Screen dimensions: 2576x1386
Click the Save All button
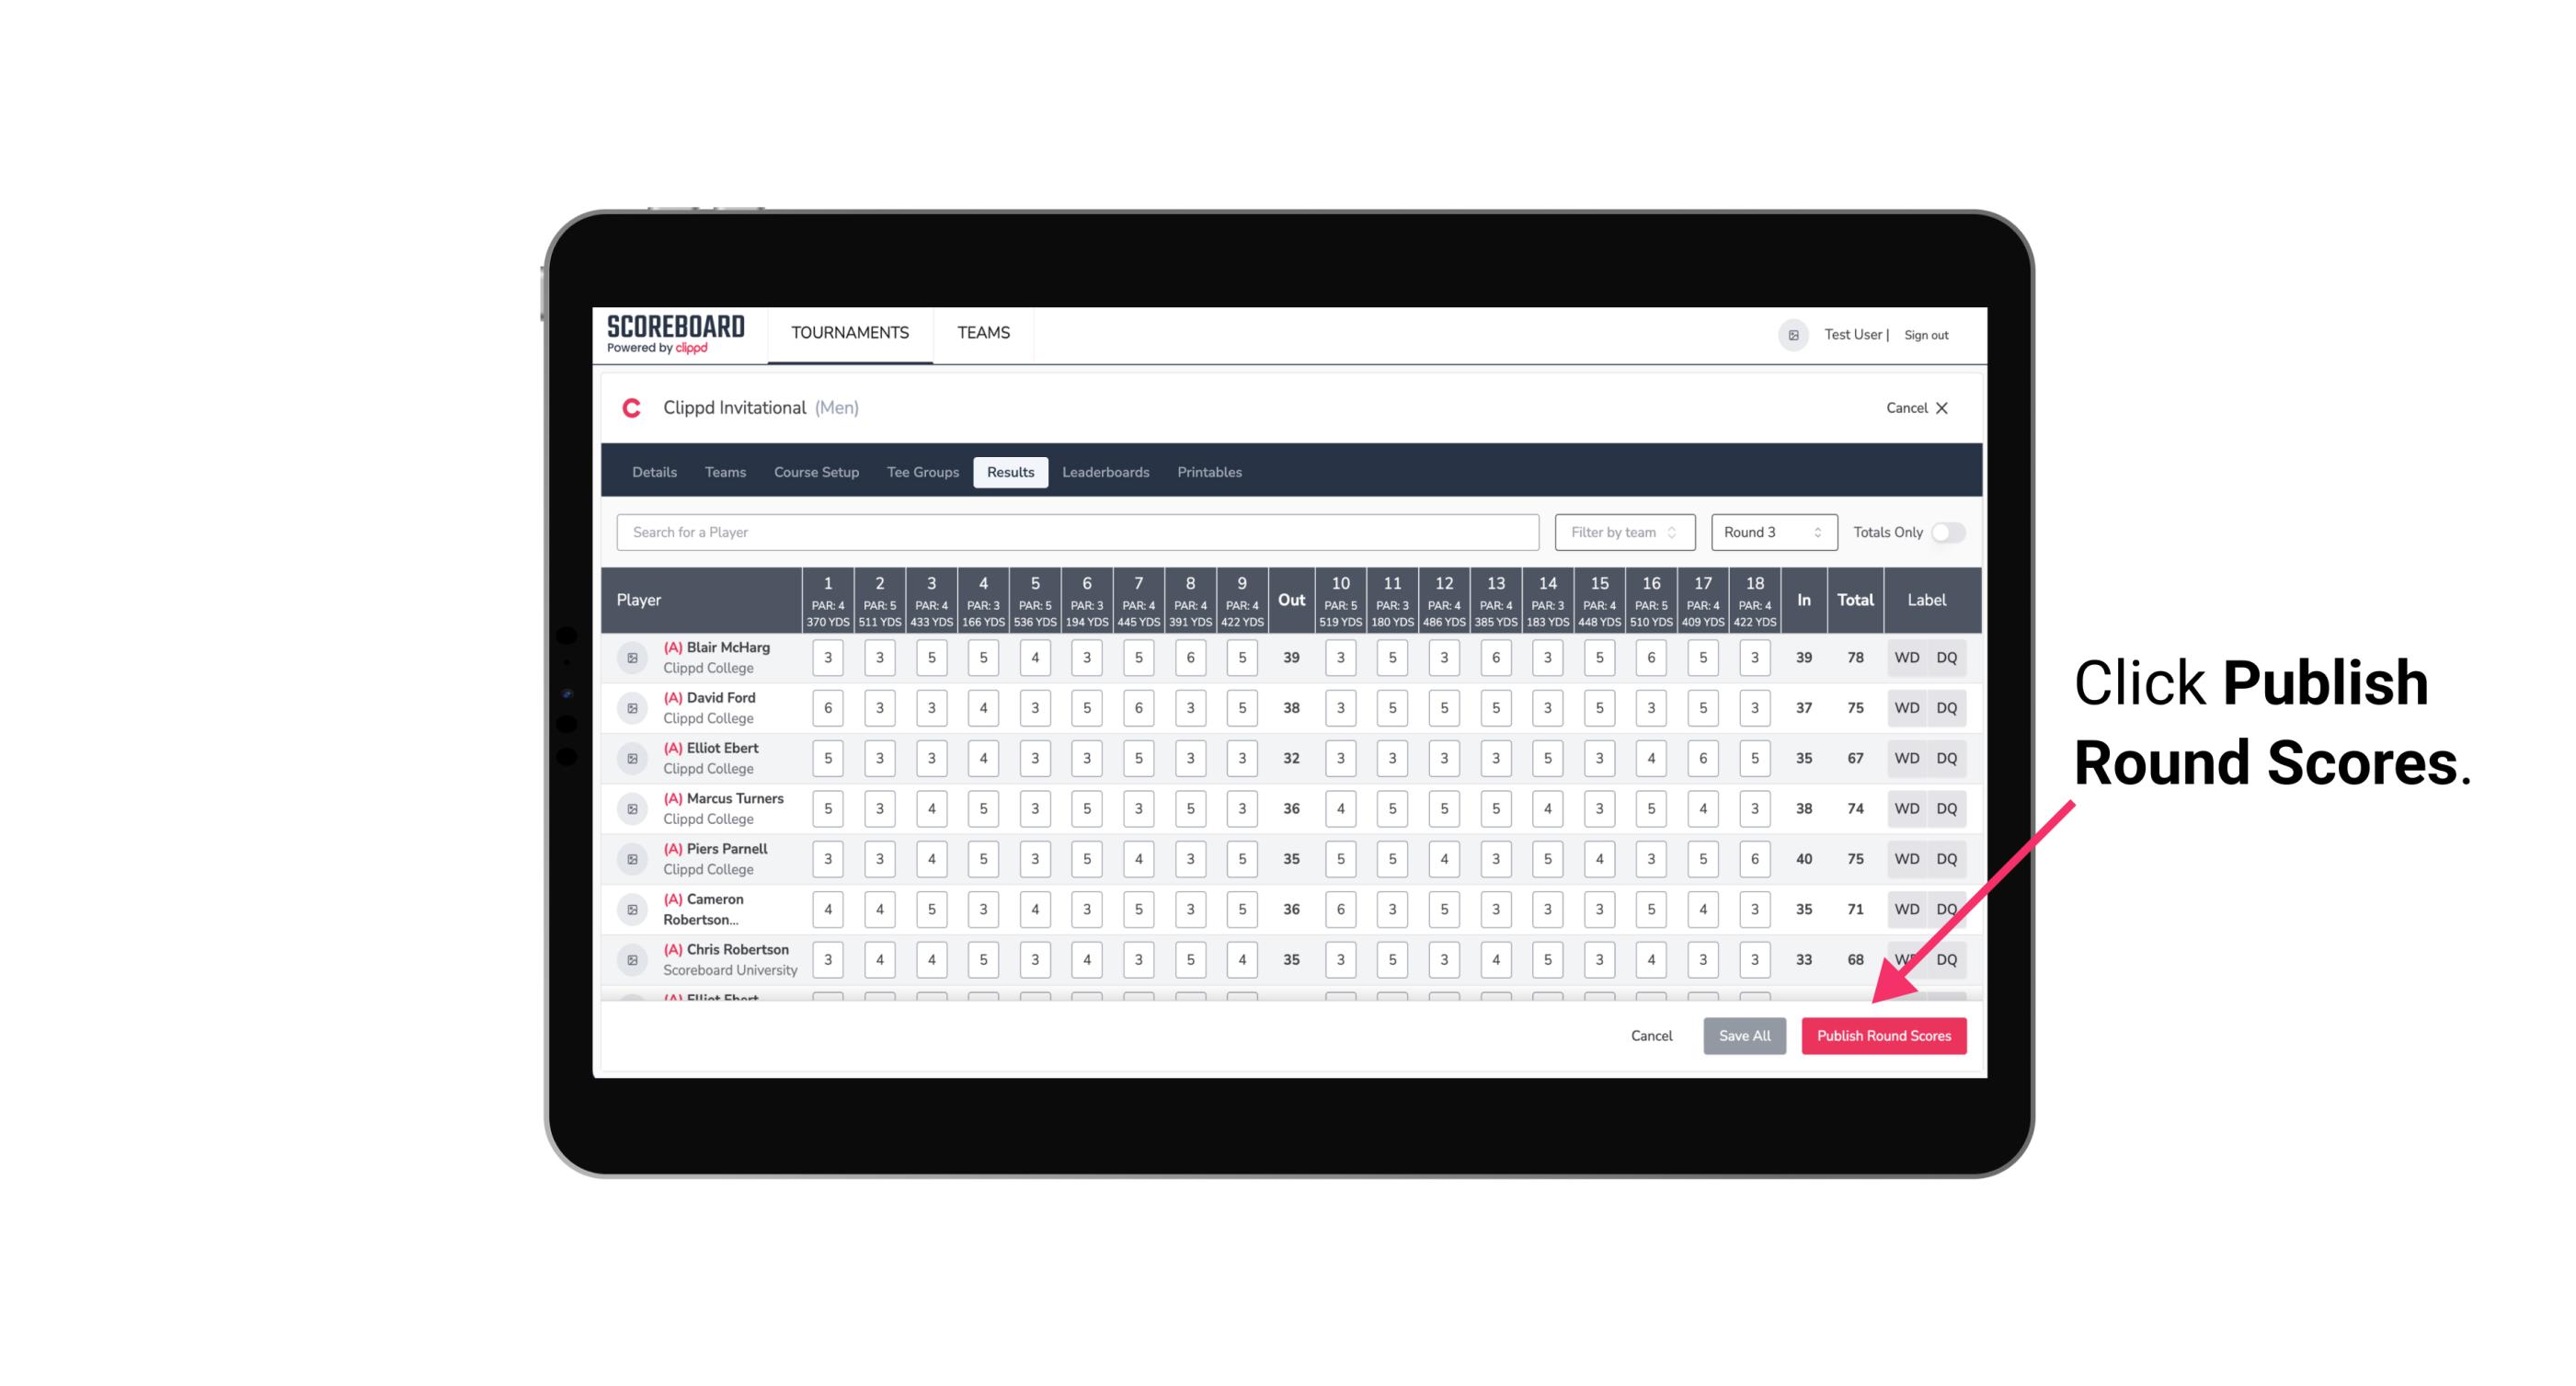pyautogui.click(x=1746, y=1035)
